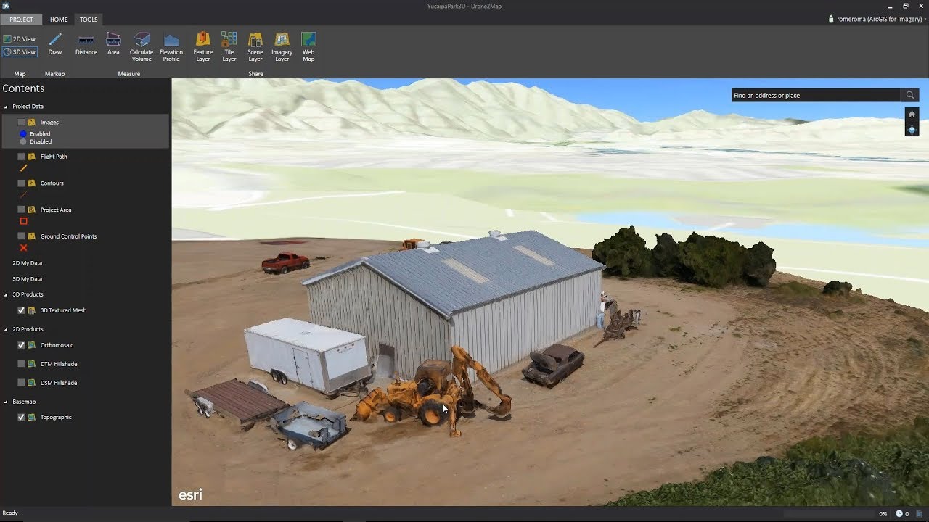Collapse the Project Data group
This screenshot has height=522, width=929.
pyautogui.click(x=6, y=107)
